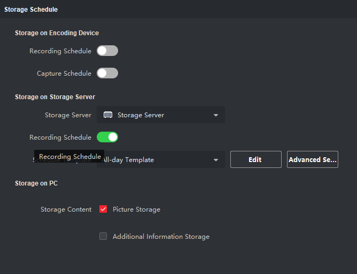Click the storage server device icon

click(108, 115)
